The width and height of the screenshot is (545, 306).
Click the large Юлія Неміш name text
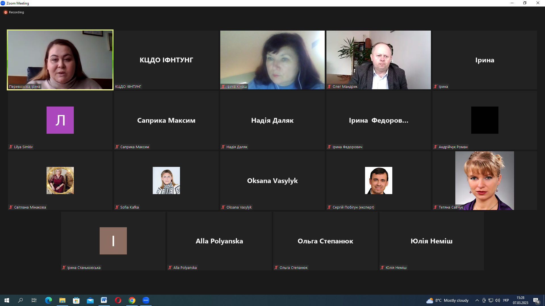[432, 241]
